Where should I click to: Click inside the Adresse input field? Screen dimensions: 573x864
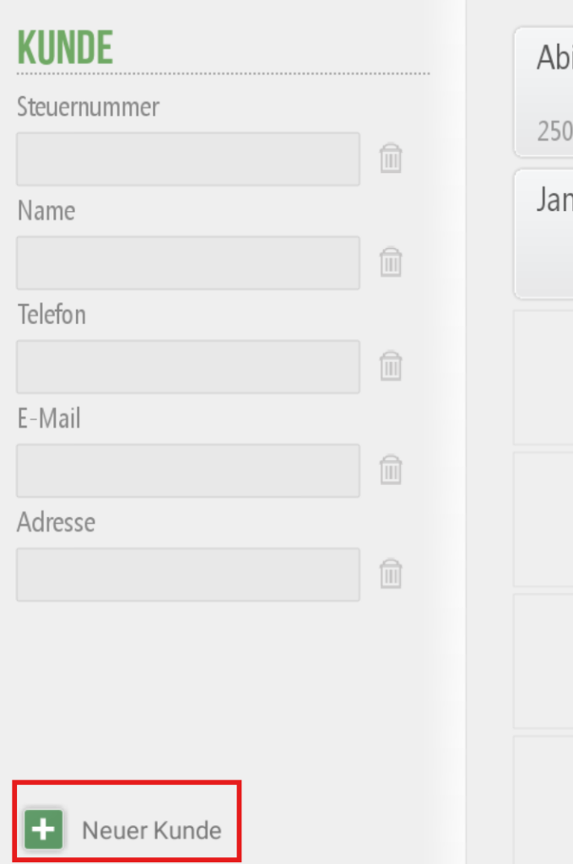(188, 574)
